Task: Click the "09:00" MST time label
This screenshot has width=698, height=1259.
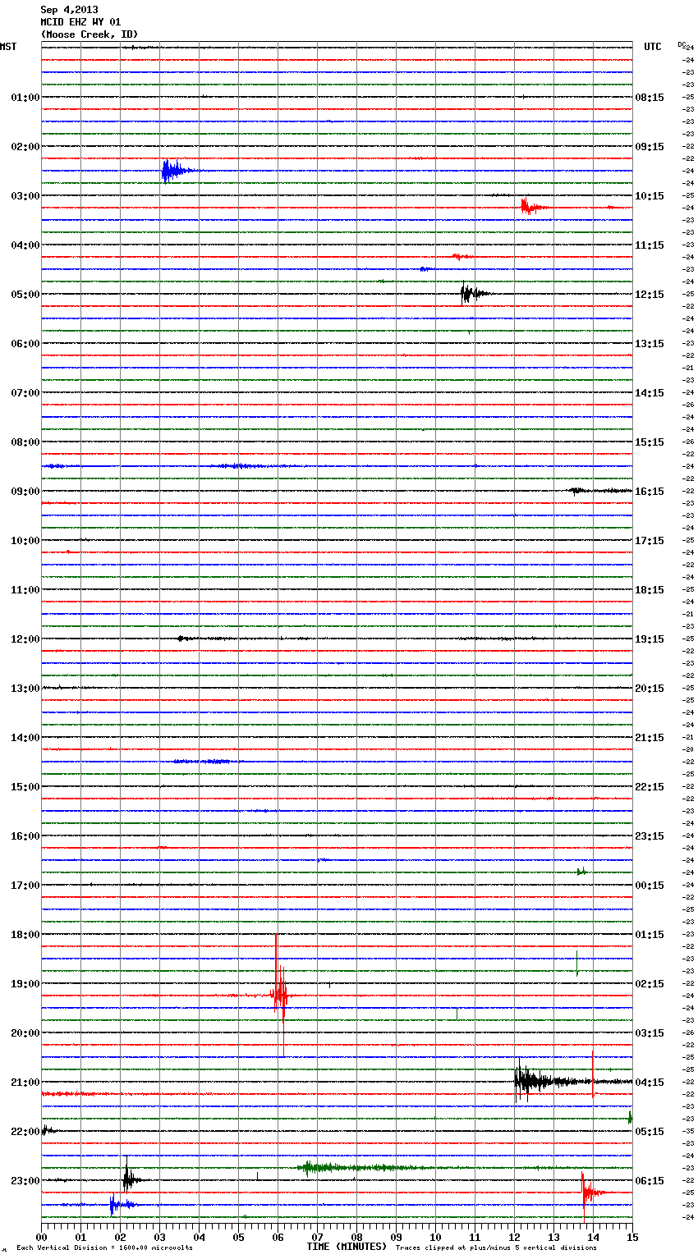Action: click(25, 491)
